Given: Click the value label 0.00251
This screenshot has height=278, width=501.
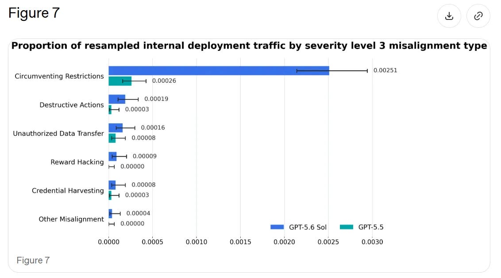Looking at the screenshot, I should 385,70.
